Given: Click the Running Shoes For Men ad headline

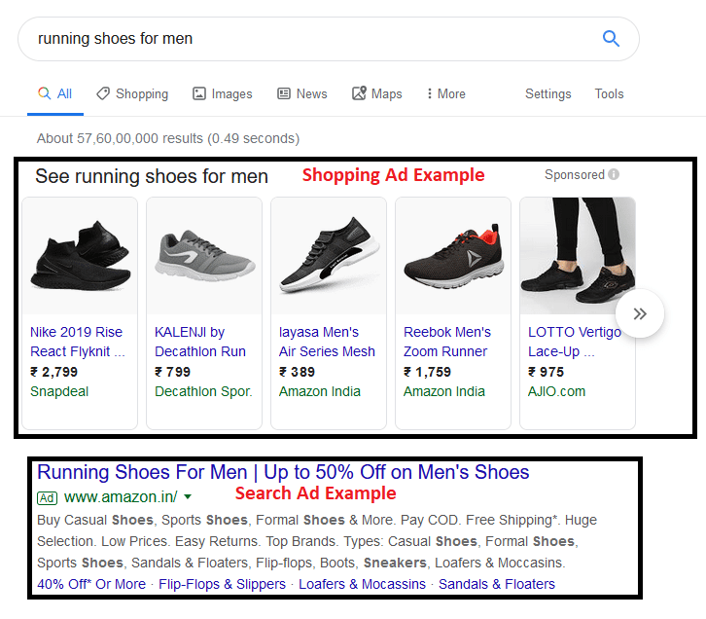Looking at the screenshot, I should tap(283, 473).
